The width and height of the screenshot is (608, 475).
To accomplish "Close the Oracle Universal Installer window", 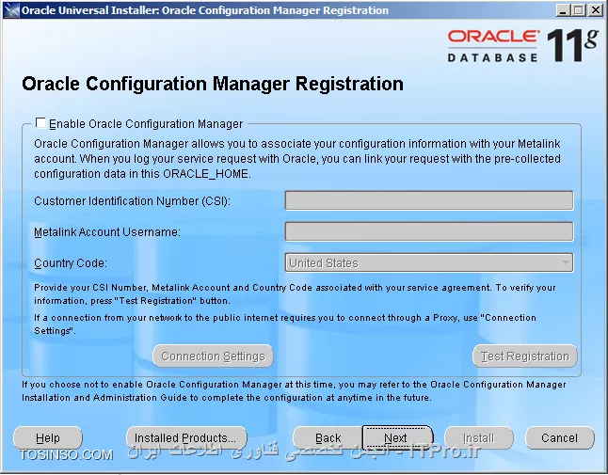I will coord(595,10).
